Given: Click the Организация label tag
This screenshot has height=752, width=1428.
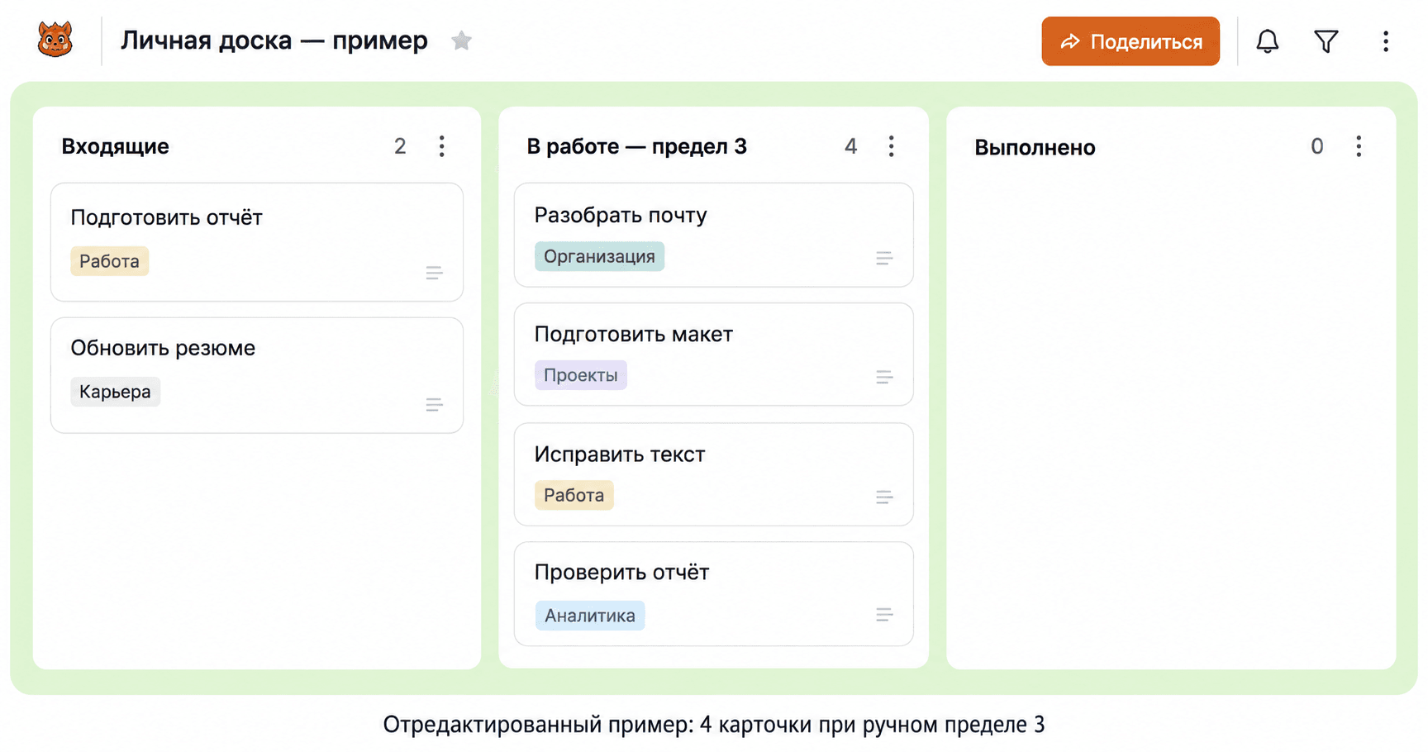Looking at the screenshot, I should (x=599, y=256).
